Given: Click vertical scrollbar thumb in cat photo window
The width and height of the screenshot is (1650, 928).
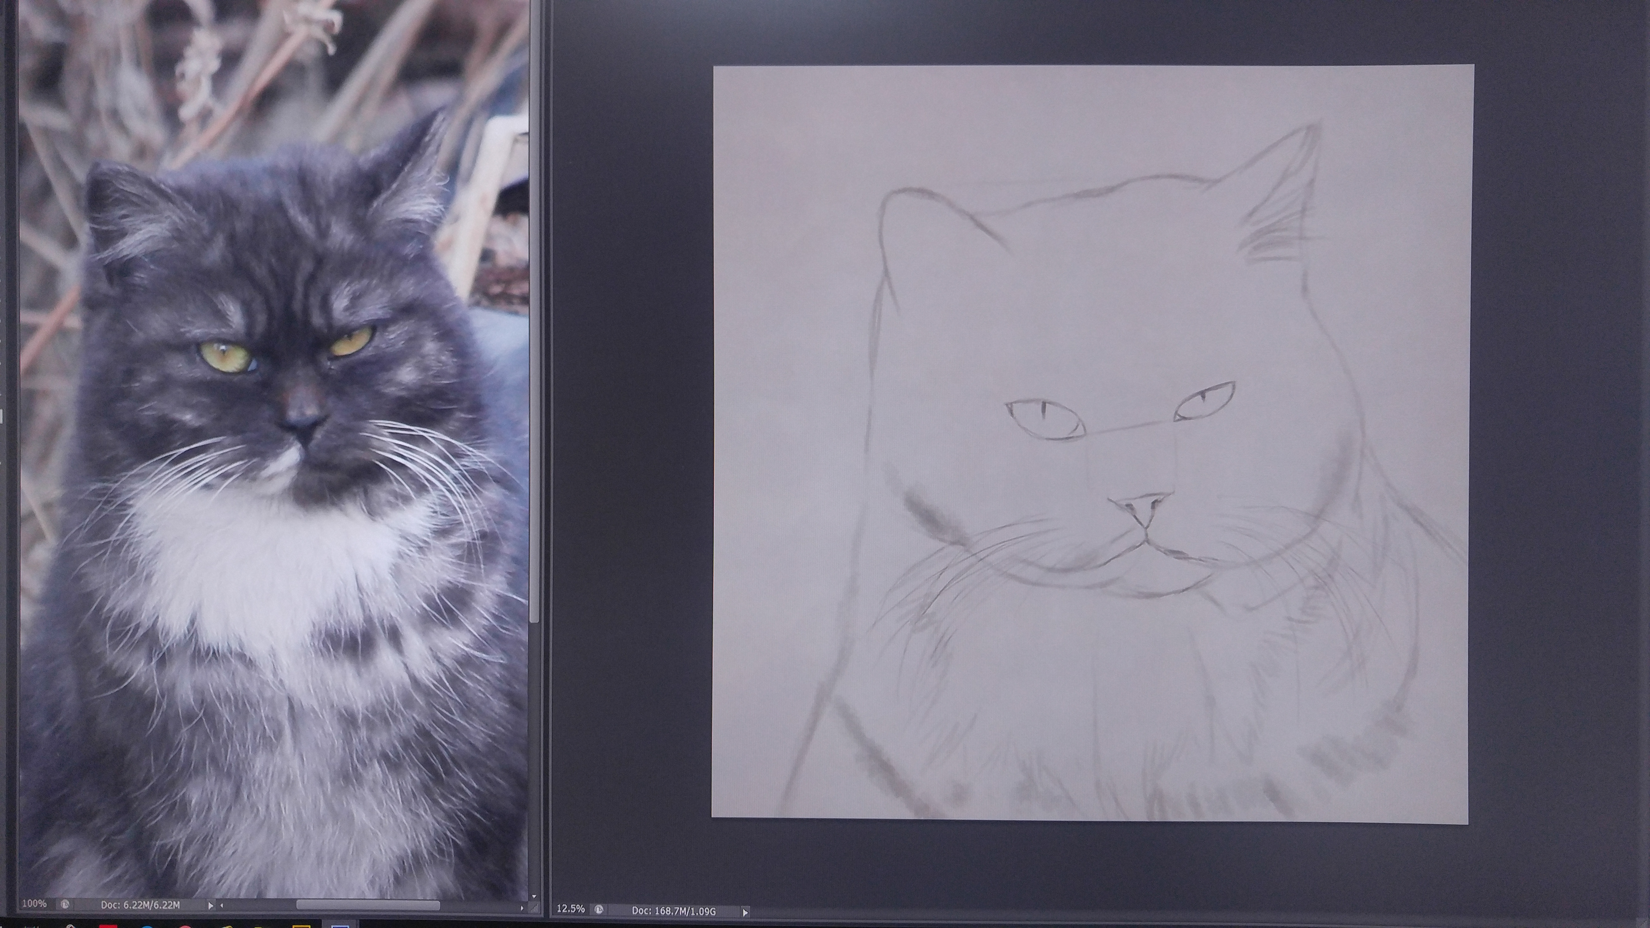Looking at the screenshot, I should tap(535, 311).
